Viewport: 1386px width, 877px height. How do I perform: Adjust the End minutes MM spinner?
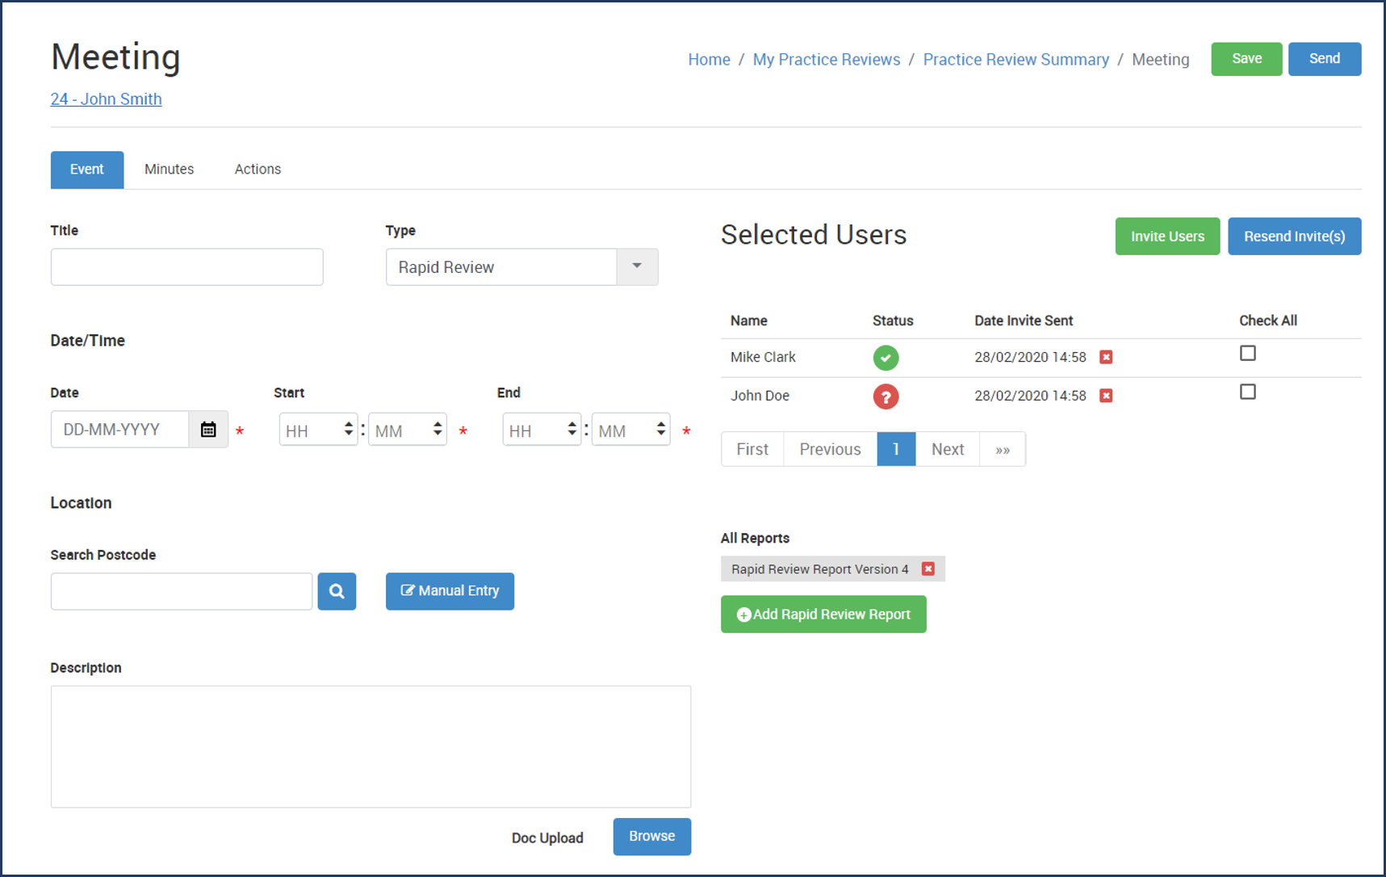[x=661, y=430]
